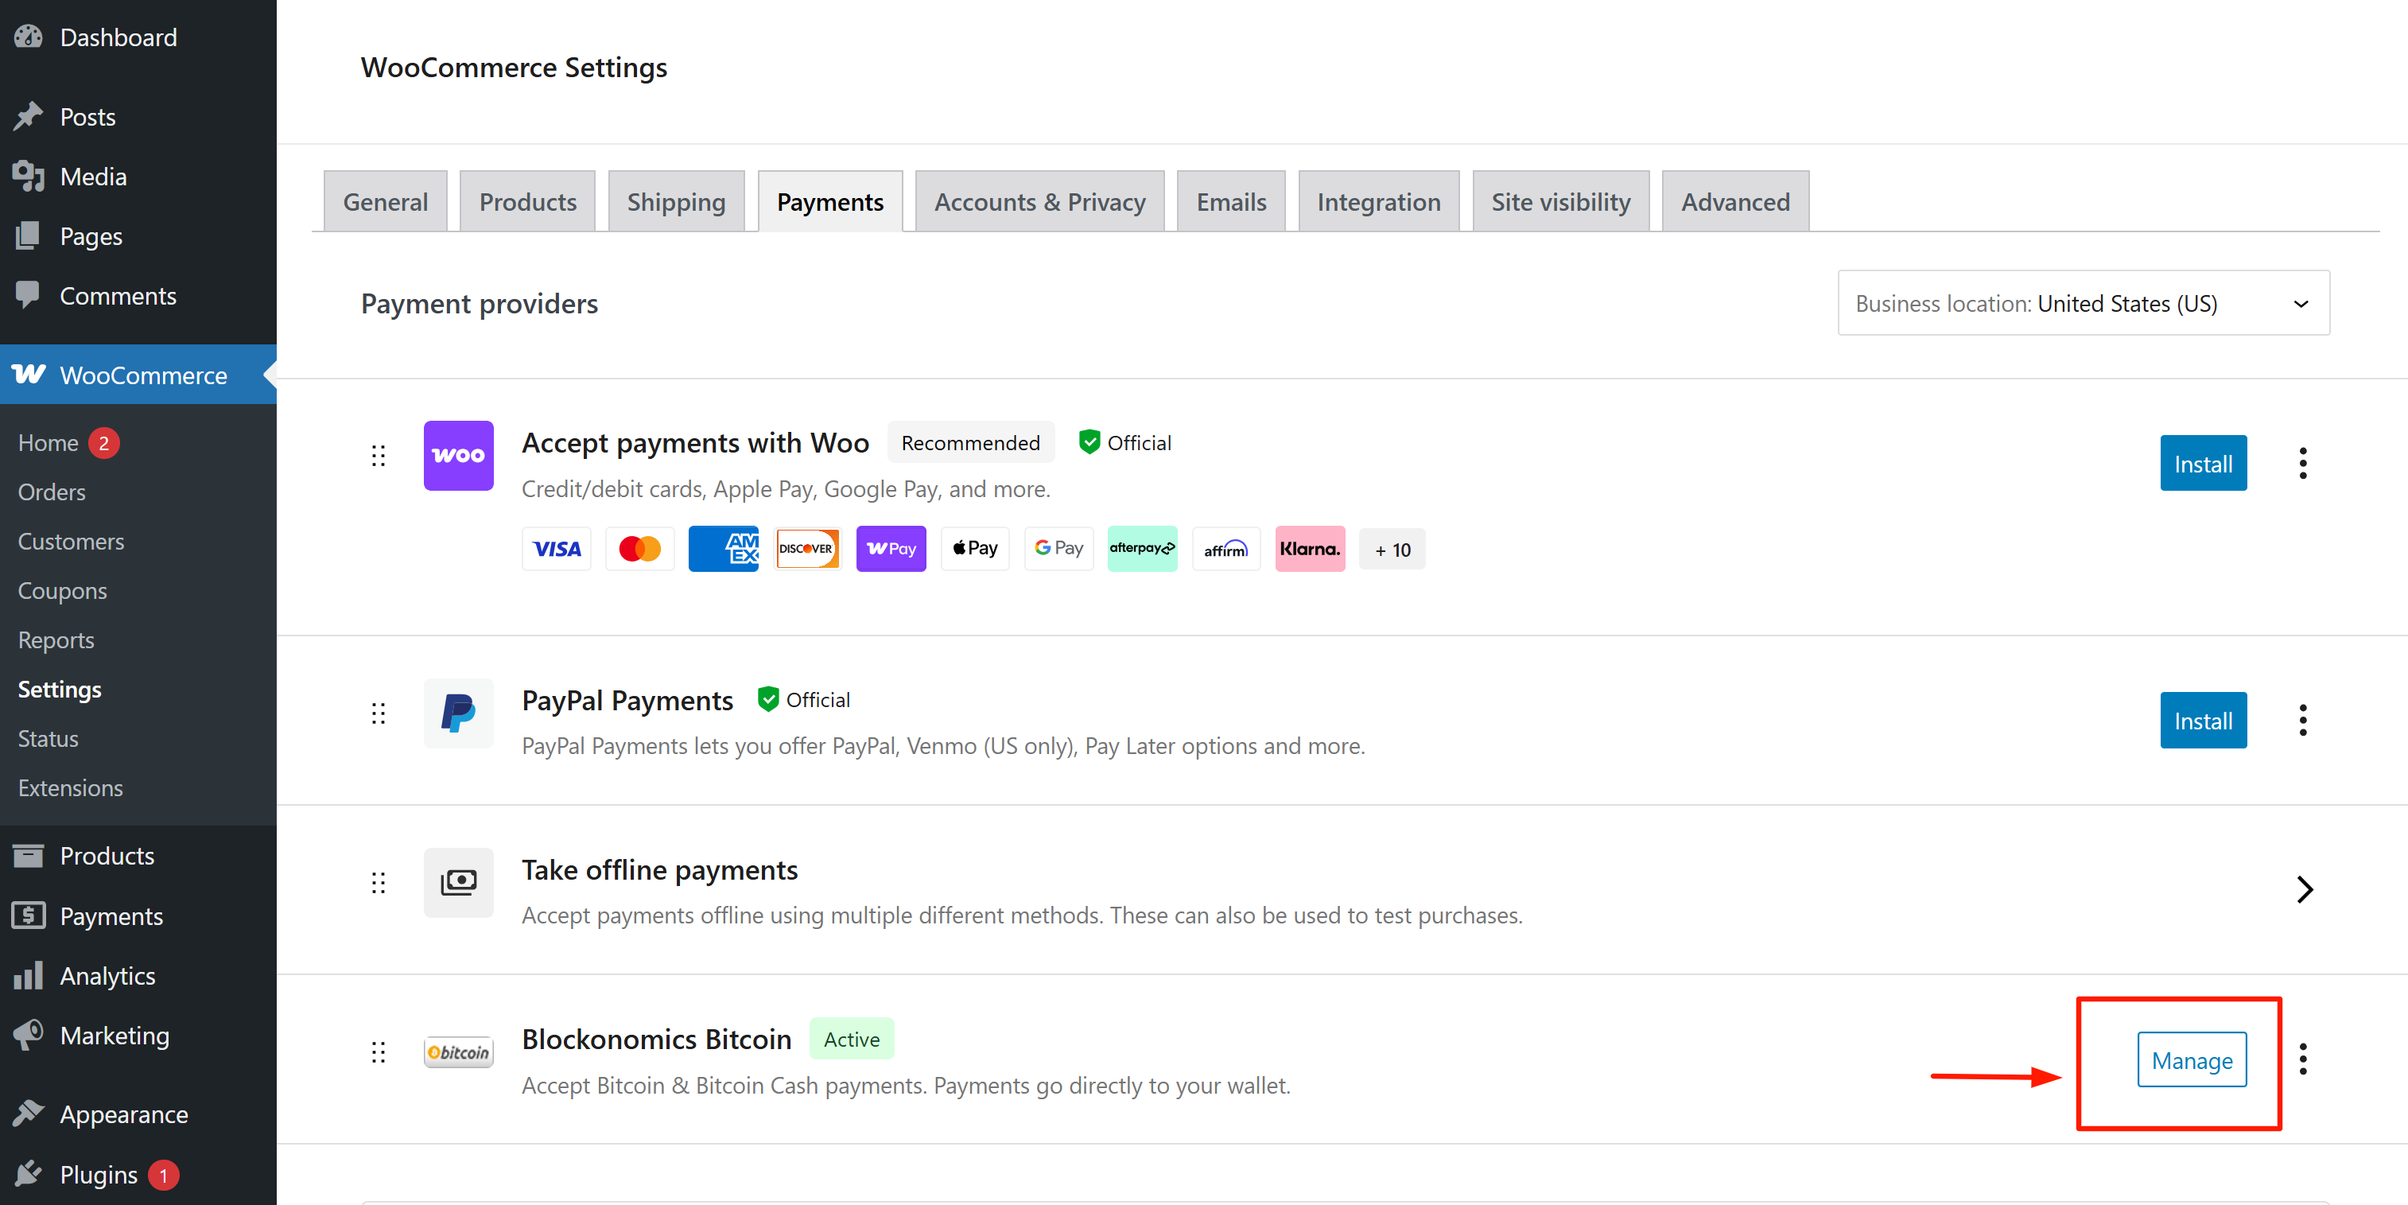Switch to the Shipping tab
The height and width of the screenshot is (1205, 2408).
[676, 202]
